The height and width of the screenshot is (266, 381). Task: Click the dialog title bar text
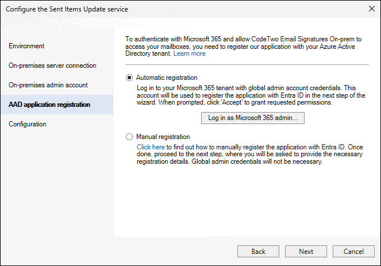[x=67, y=9]
